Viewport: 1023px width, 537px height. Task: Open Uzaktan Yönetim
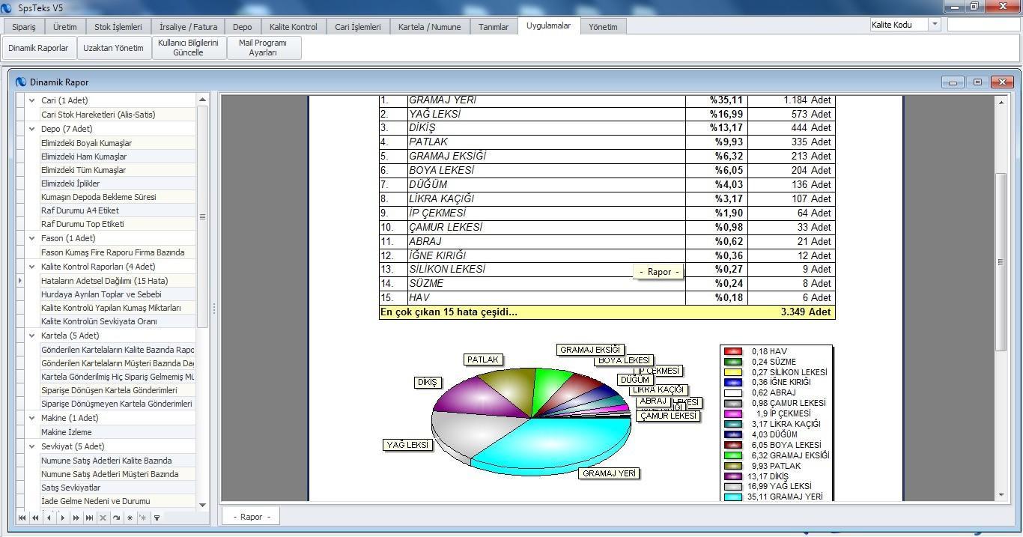click(113, 48)
